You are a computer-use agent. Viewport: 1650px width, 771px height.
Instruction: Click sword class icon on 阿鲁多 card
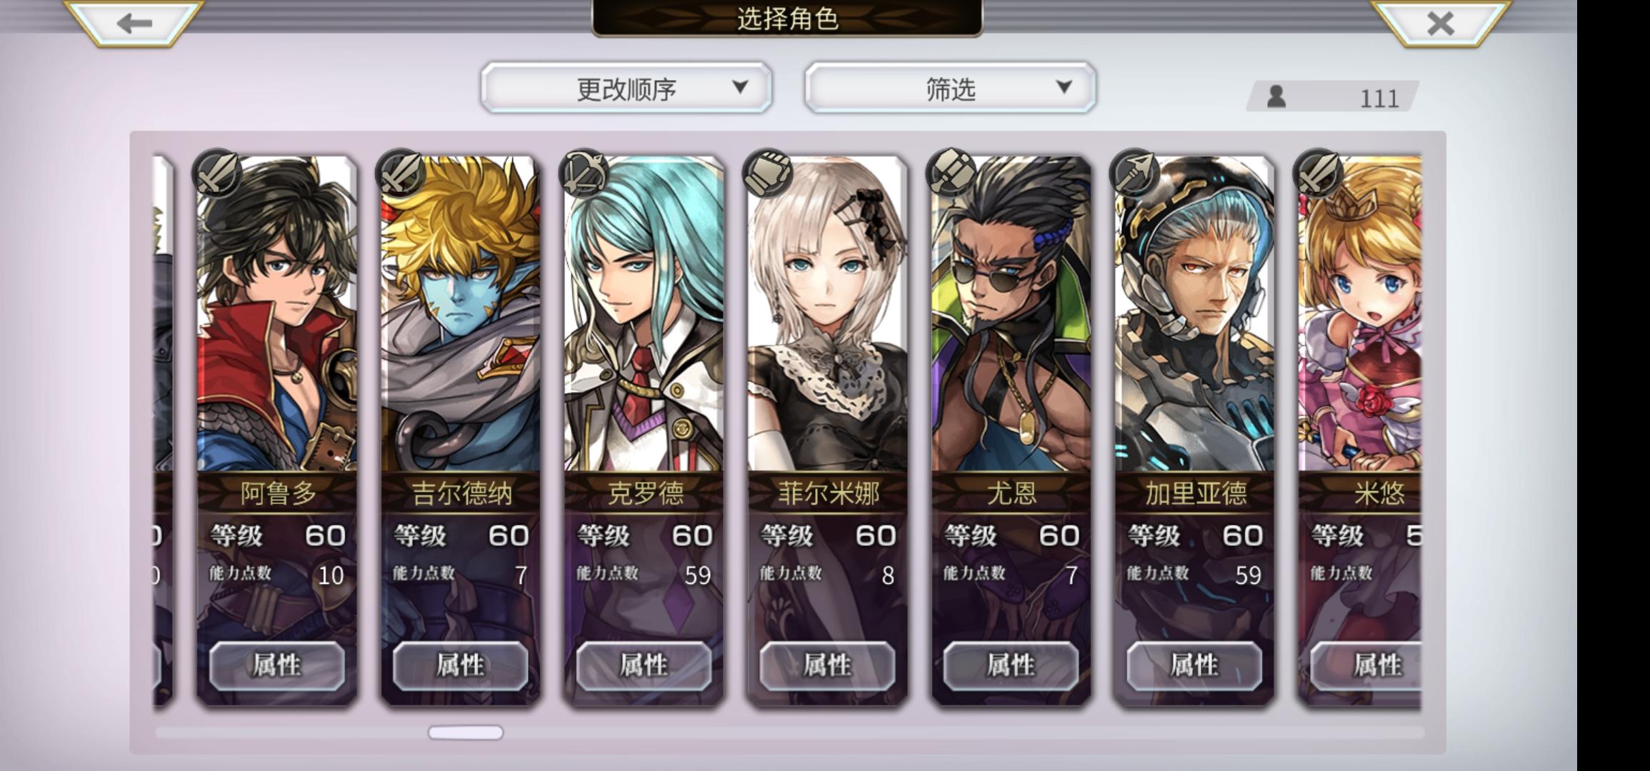tap(217, 173)
